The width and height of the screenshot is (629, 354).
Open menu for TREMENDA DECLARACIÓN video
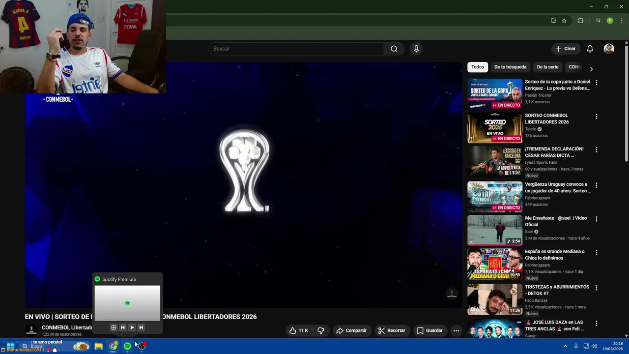click(x=597, y=150)
